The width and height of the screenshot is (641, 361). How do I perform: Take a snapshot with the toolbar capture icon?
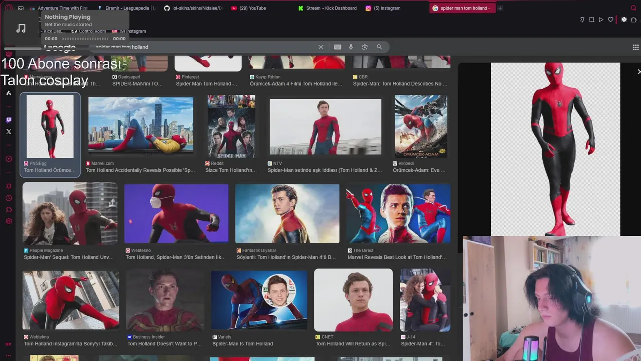[592, 20]
